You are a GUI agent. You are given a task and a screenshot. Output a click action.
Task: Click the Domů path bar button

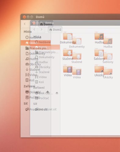[46, 24]
